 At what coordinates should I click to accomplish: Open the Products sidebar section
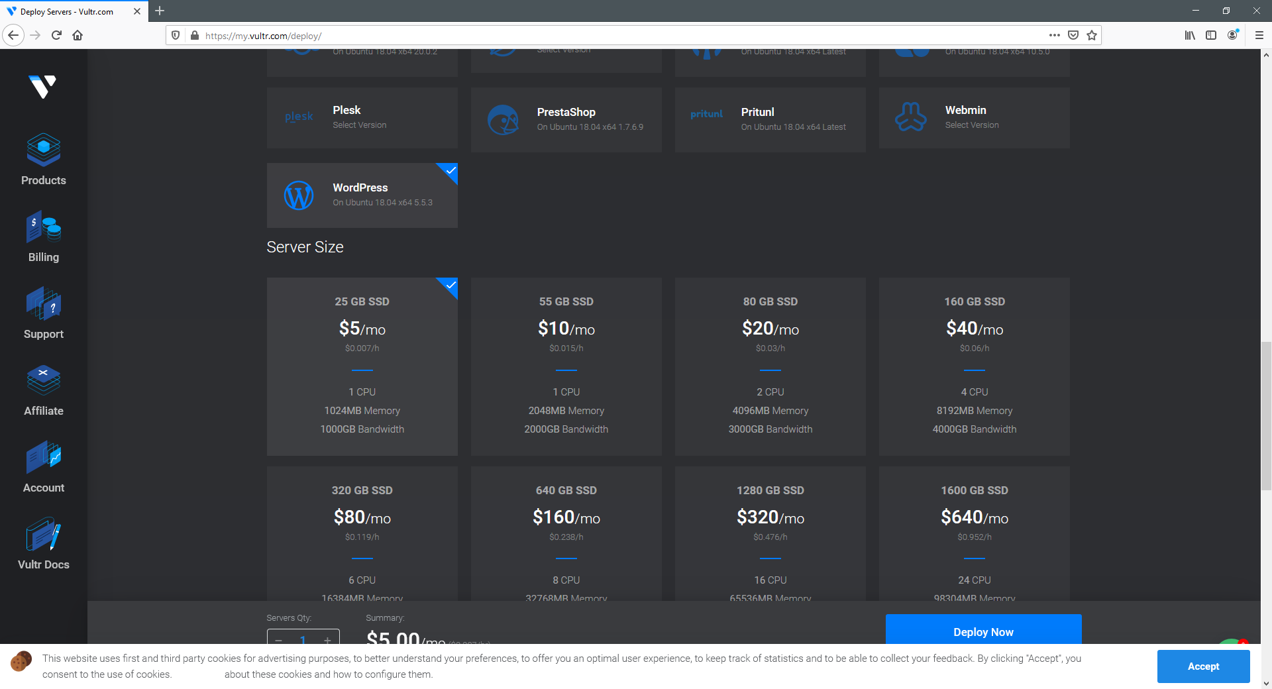(43, 159)
